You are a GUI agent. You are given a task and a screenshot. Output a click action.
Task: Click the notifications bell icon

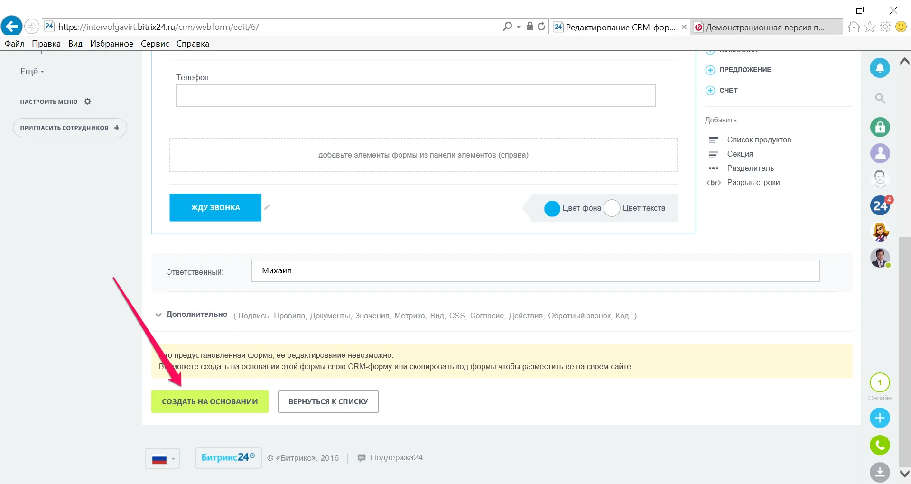(x=880, y=68)
